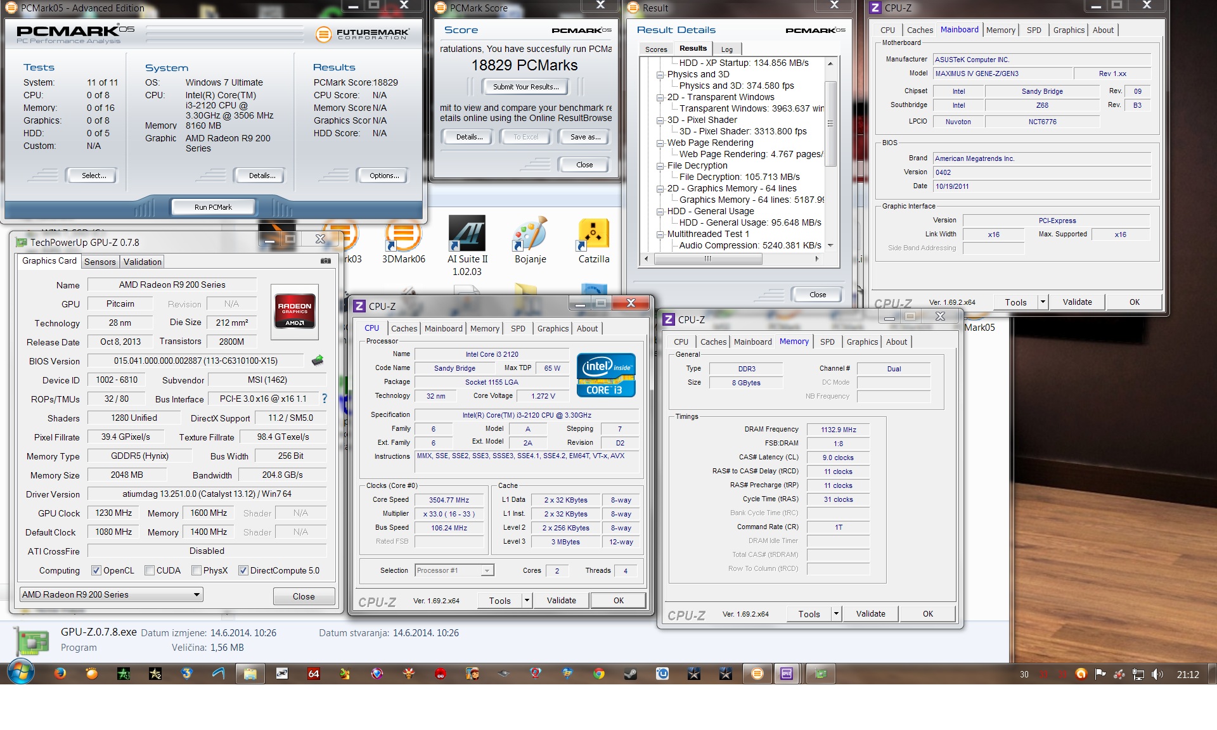The height and width of the screenshot is (730, 1217).
Task: Click the Intel Core i3 logo in CPU-Z
Action: click(606, 375)
